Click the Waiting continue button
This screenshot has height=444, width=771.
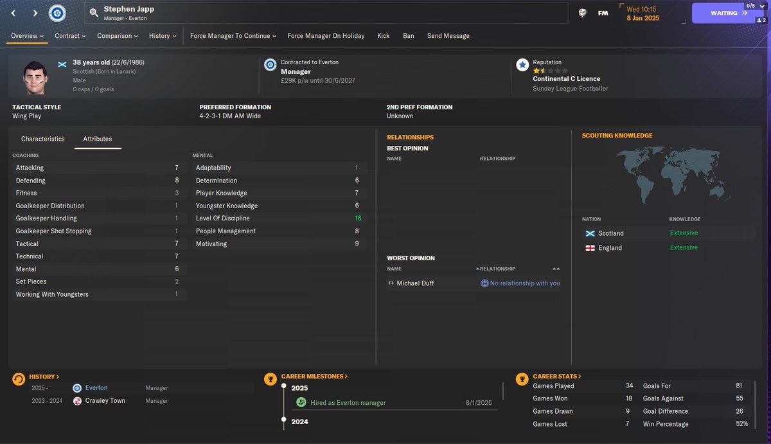[x=728, y=13]
